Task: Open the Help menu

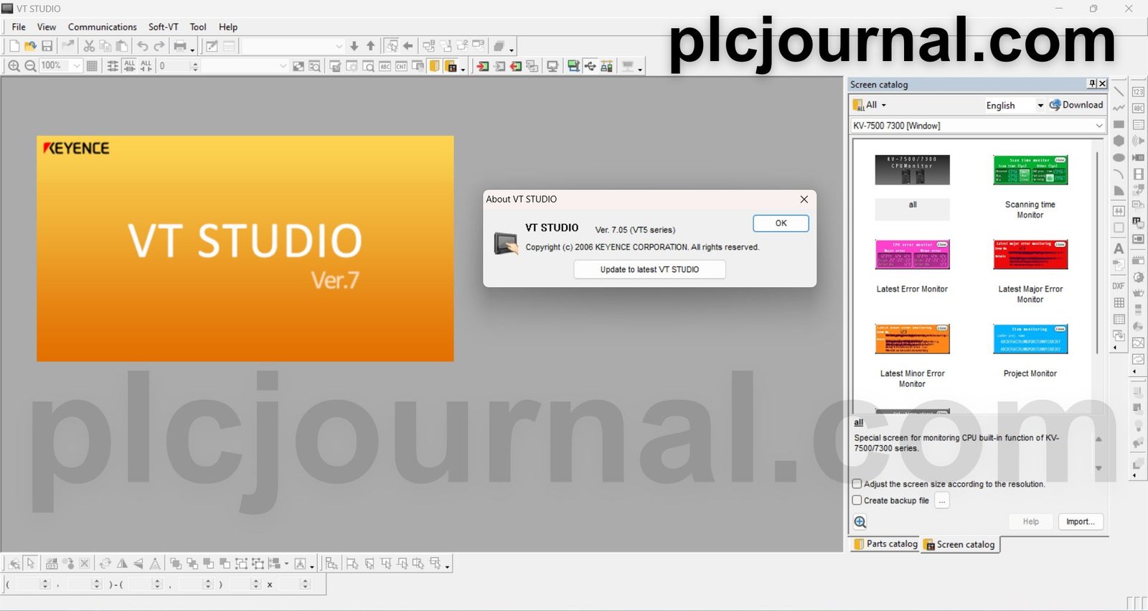Action: point(228,27)
